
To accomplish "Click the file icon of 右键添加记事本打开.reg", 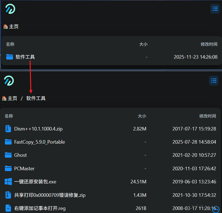I will [8, 208].
